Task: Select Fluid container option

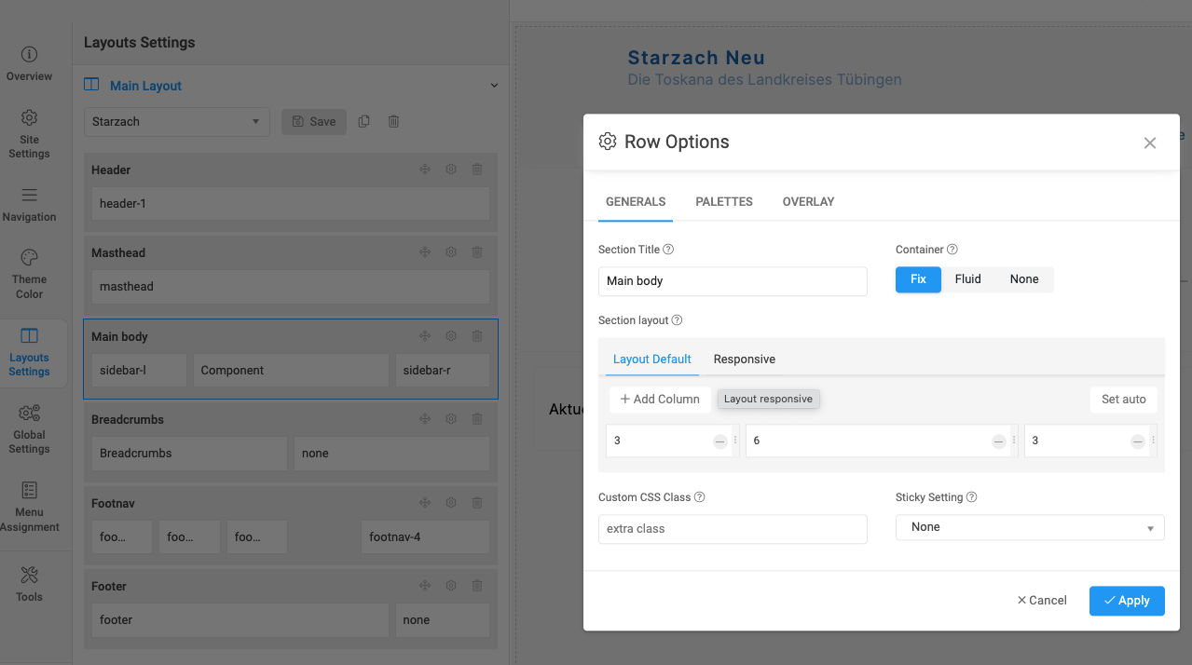Action: pos(967,279)
